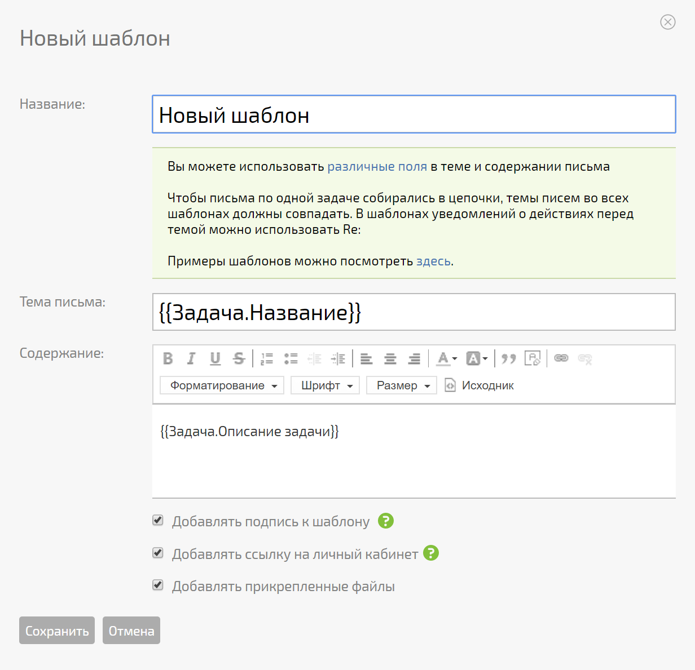Align text to the right
This screenshot has width=695, height=670.
[414, 358]
